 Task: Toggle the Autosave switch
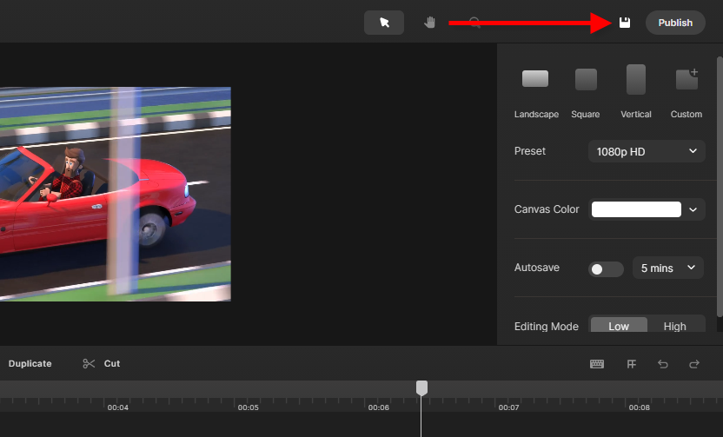coord(606,268)
